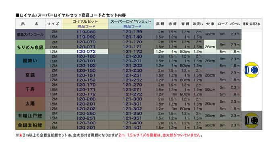Click the ちりめん京錦 product name cell
Image resolution: width=278 pixels, height=149 pixels.
click(30, 47)
